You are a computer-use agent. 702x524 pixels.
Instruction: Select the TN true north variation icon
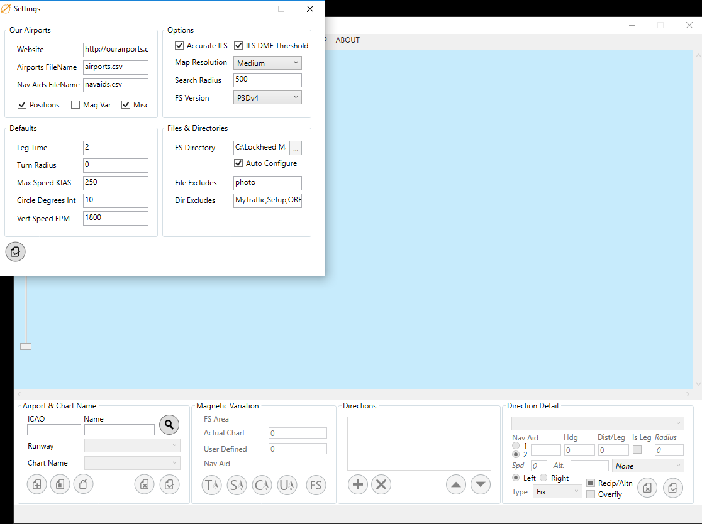tap(212, 485)
